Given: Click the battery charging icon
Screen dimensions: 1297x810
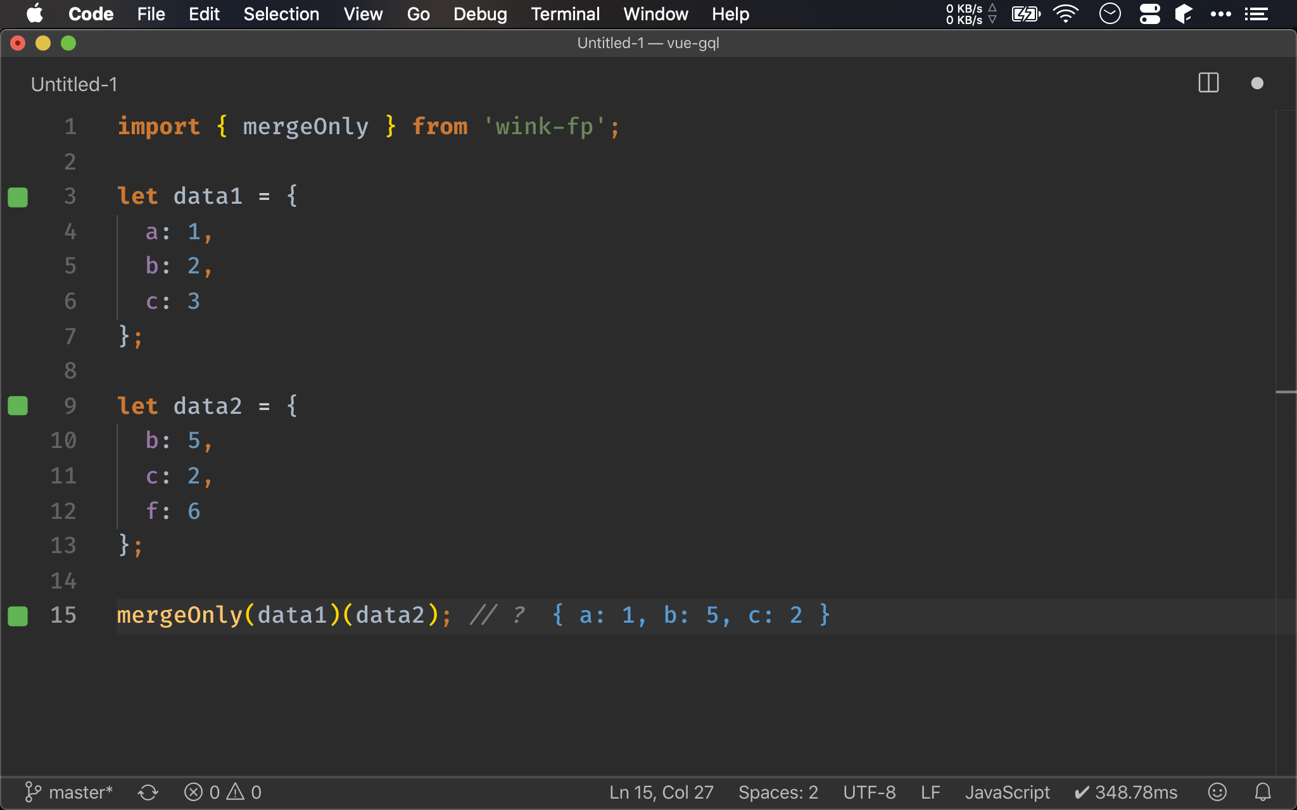Looking at the screenshot, I should pyautogui.click(x=1025, y=14).
